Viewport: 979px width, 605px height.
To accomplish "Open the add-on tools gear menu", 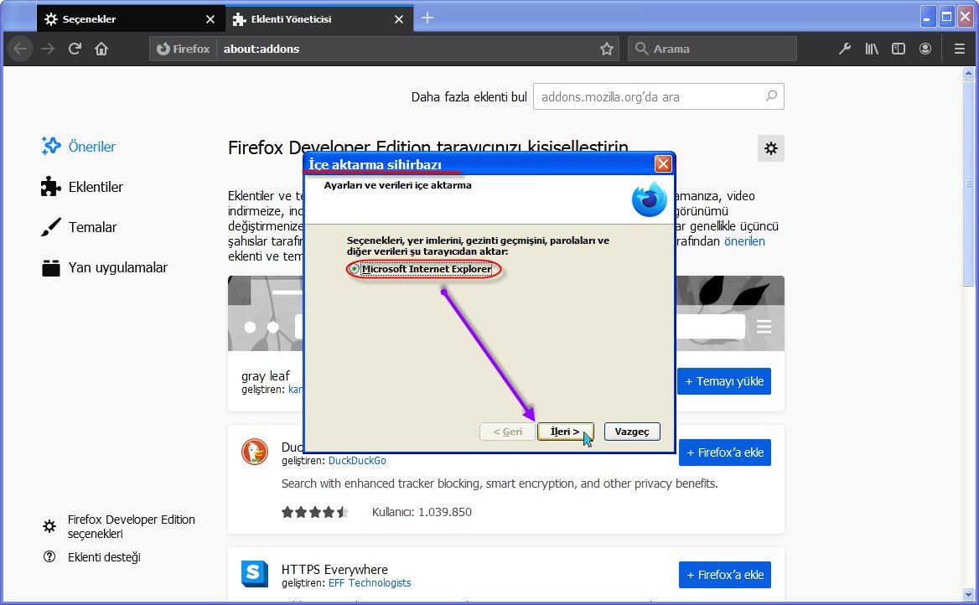I will (771, 148).
